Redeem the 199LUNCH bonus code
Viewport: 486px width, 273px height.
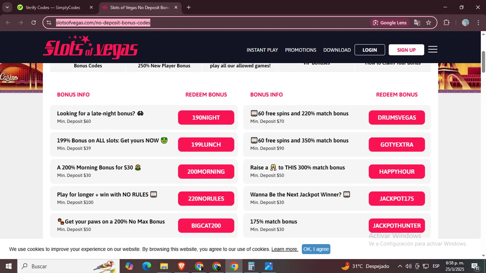tap(206, 144)
